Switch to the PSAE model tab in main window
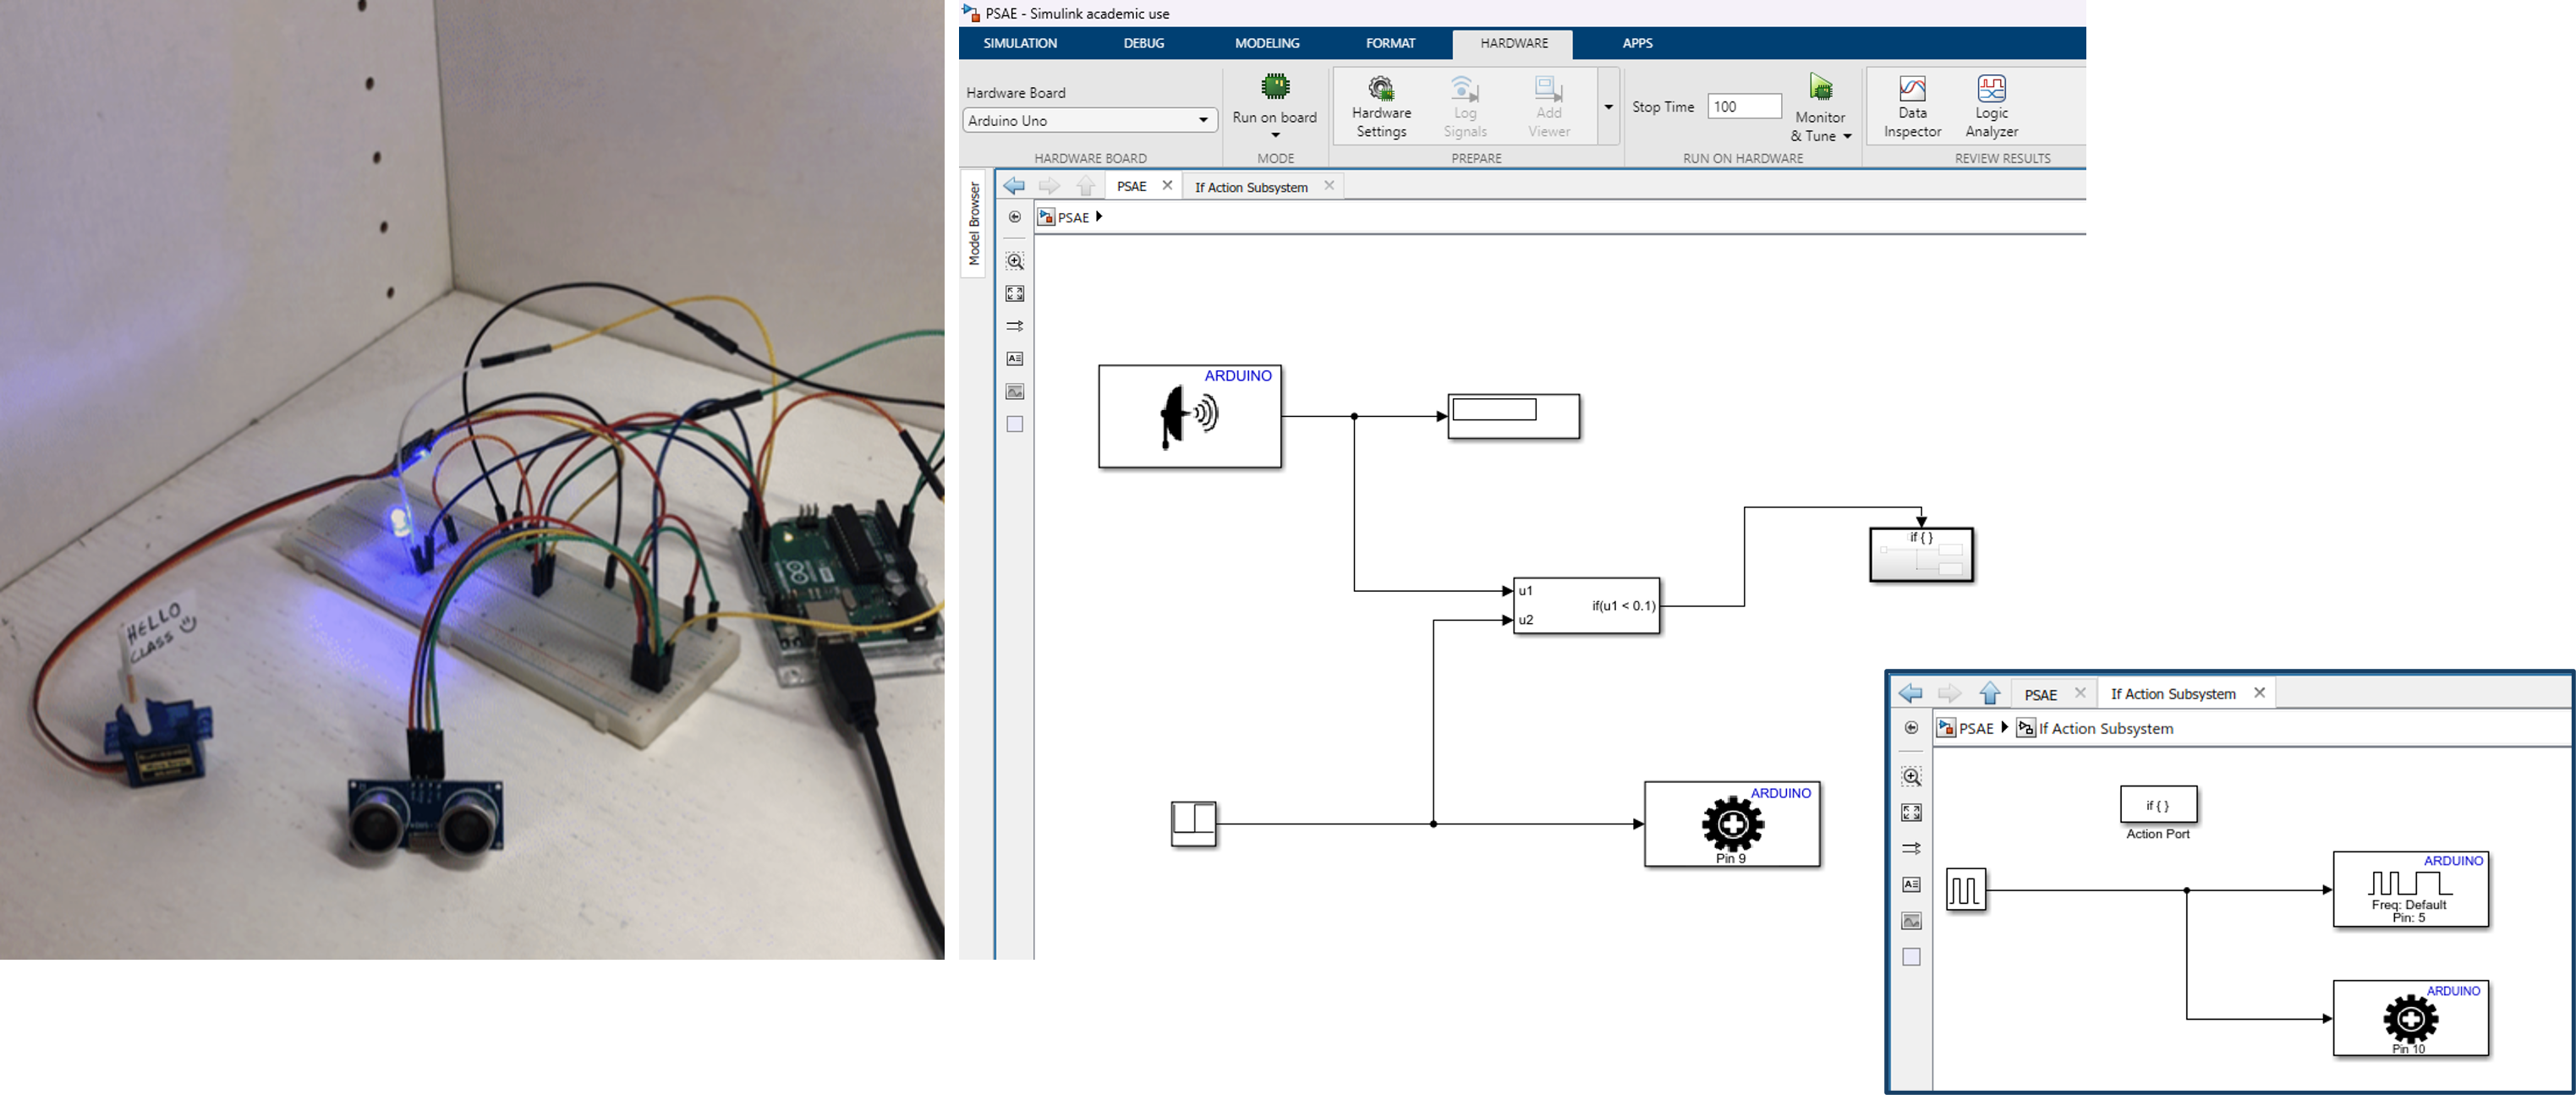The height and width of the screenshot is (1095, 2576). 1132,186
